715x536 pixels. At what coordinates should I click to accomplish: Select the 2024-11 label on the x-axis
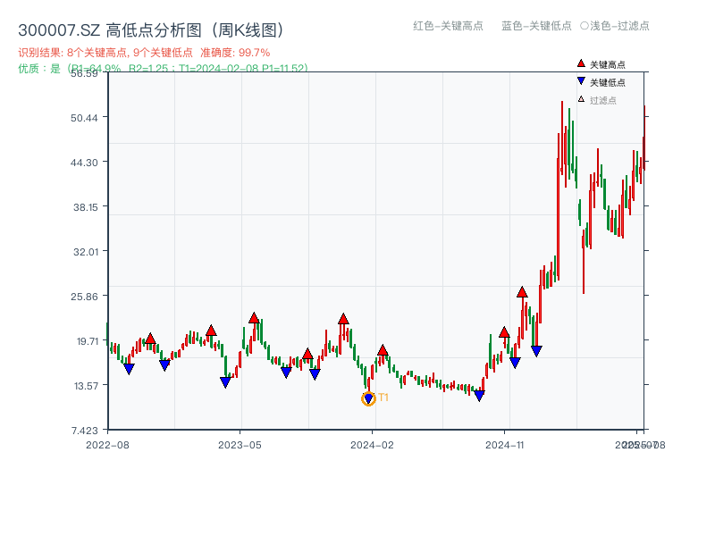click(508, 444)
